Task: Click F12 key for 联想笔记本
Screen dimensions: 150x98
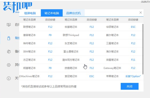Action: (x=50, y=27)
